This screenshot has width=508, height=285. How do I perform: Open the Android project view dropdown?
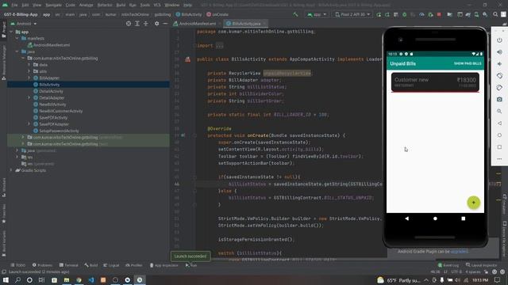[24, 24]
